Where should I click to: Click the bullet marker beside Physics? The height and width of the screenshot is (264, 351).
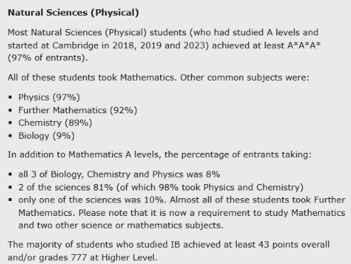pos(10,97)
